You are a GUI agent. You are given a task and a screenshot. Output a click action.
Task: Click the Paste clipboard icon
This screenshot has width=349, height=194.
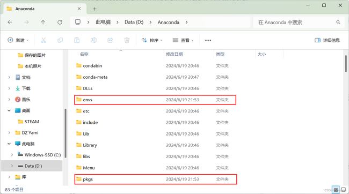click(77, 40)
